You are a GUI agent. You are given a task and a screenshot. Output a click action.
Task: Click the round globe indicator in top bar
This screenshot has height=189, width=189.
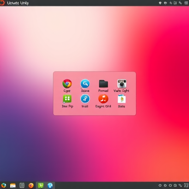[165, 3]
